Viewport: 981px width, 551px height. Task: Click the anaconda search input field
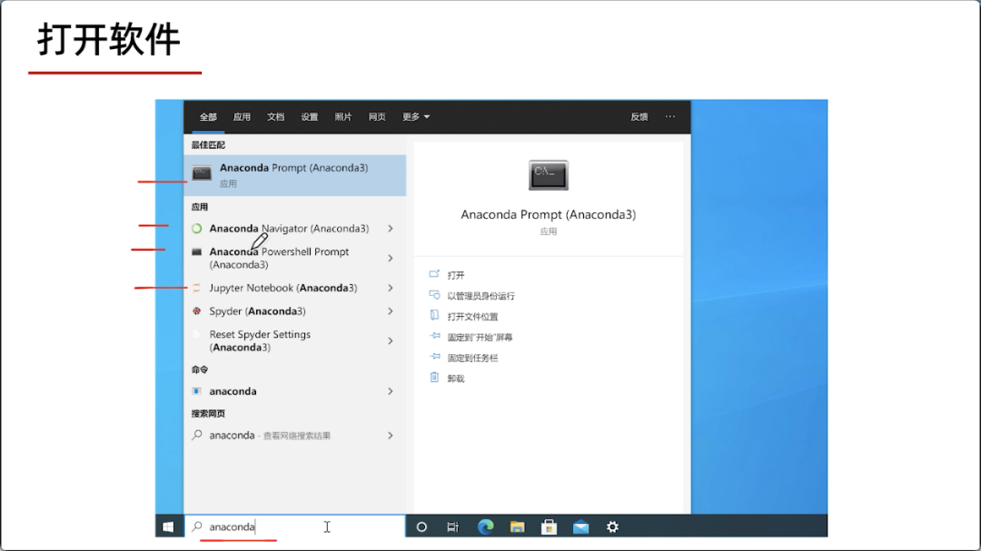(x=295, y=526)
